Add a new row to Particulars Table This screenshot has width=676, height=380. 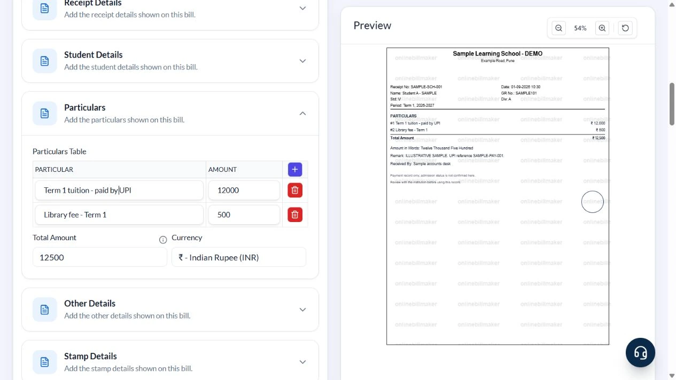[294, 169]
